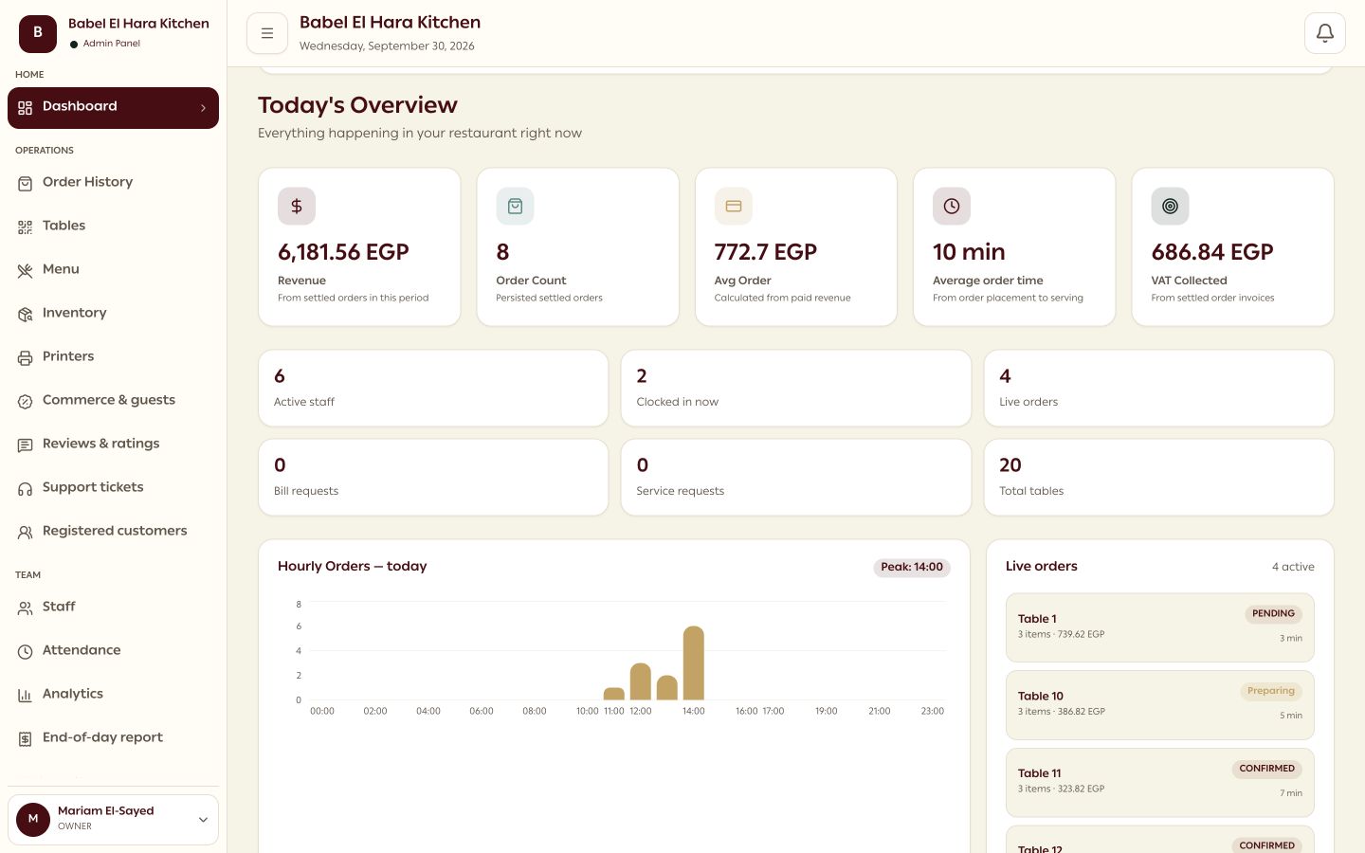Click the Wednesday, September 30, 2026 date
This screenshot has height=853, width=1365.
point(387,45)
